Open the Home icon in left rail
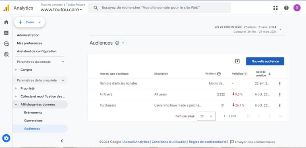This screenshot has width=306, height=148. [6, 22]
